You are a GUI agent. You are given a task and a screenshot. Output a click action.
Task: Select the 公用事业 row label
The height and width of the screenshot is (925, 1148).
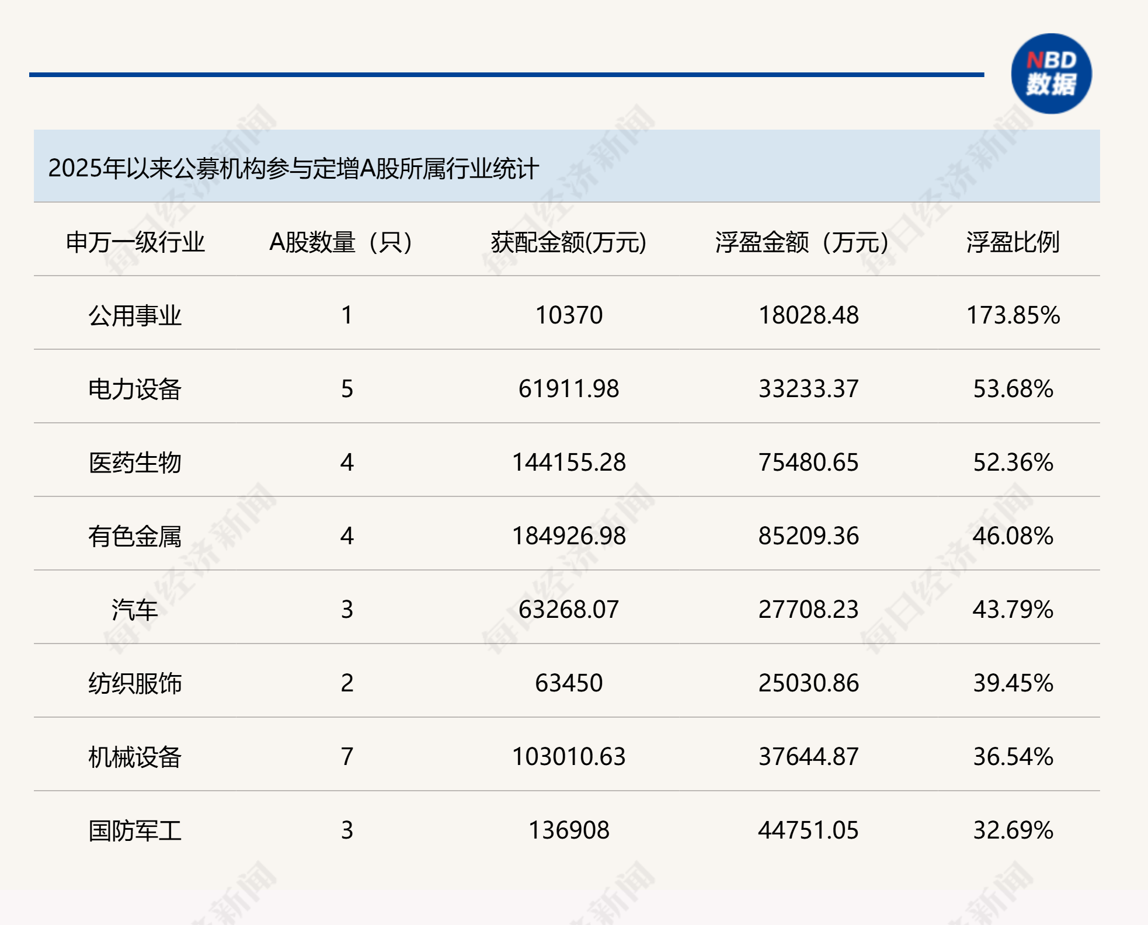pos(135,315)
